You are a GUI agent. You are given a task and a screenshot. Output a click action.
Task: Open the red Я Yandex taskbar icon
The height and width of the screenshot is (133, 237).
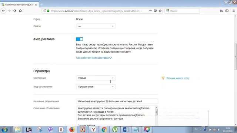tap(61, 130)
